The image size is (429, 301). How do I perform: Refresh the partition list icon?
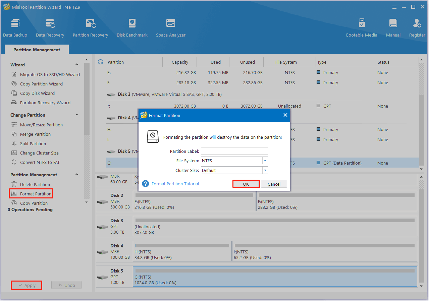click(100, 62)
